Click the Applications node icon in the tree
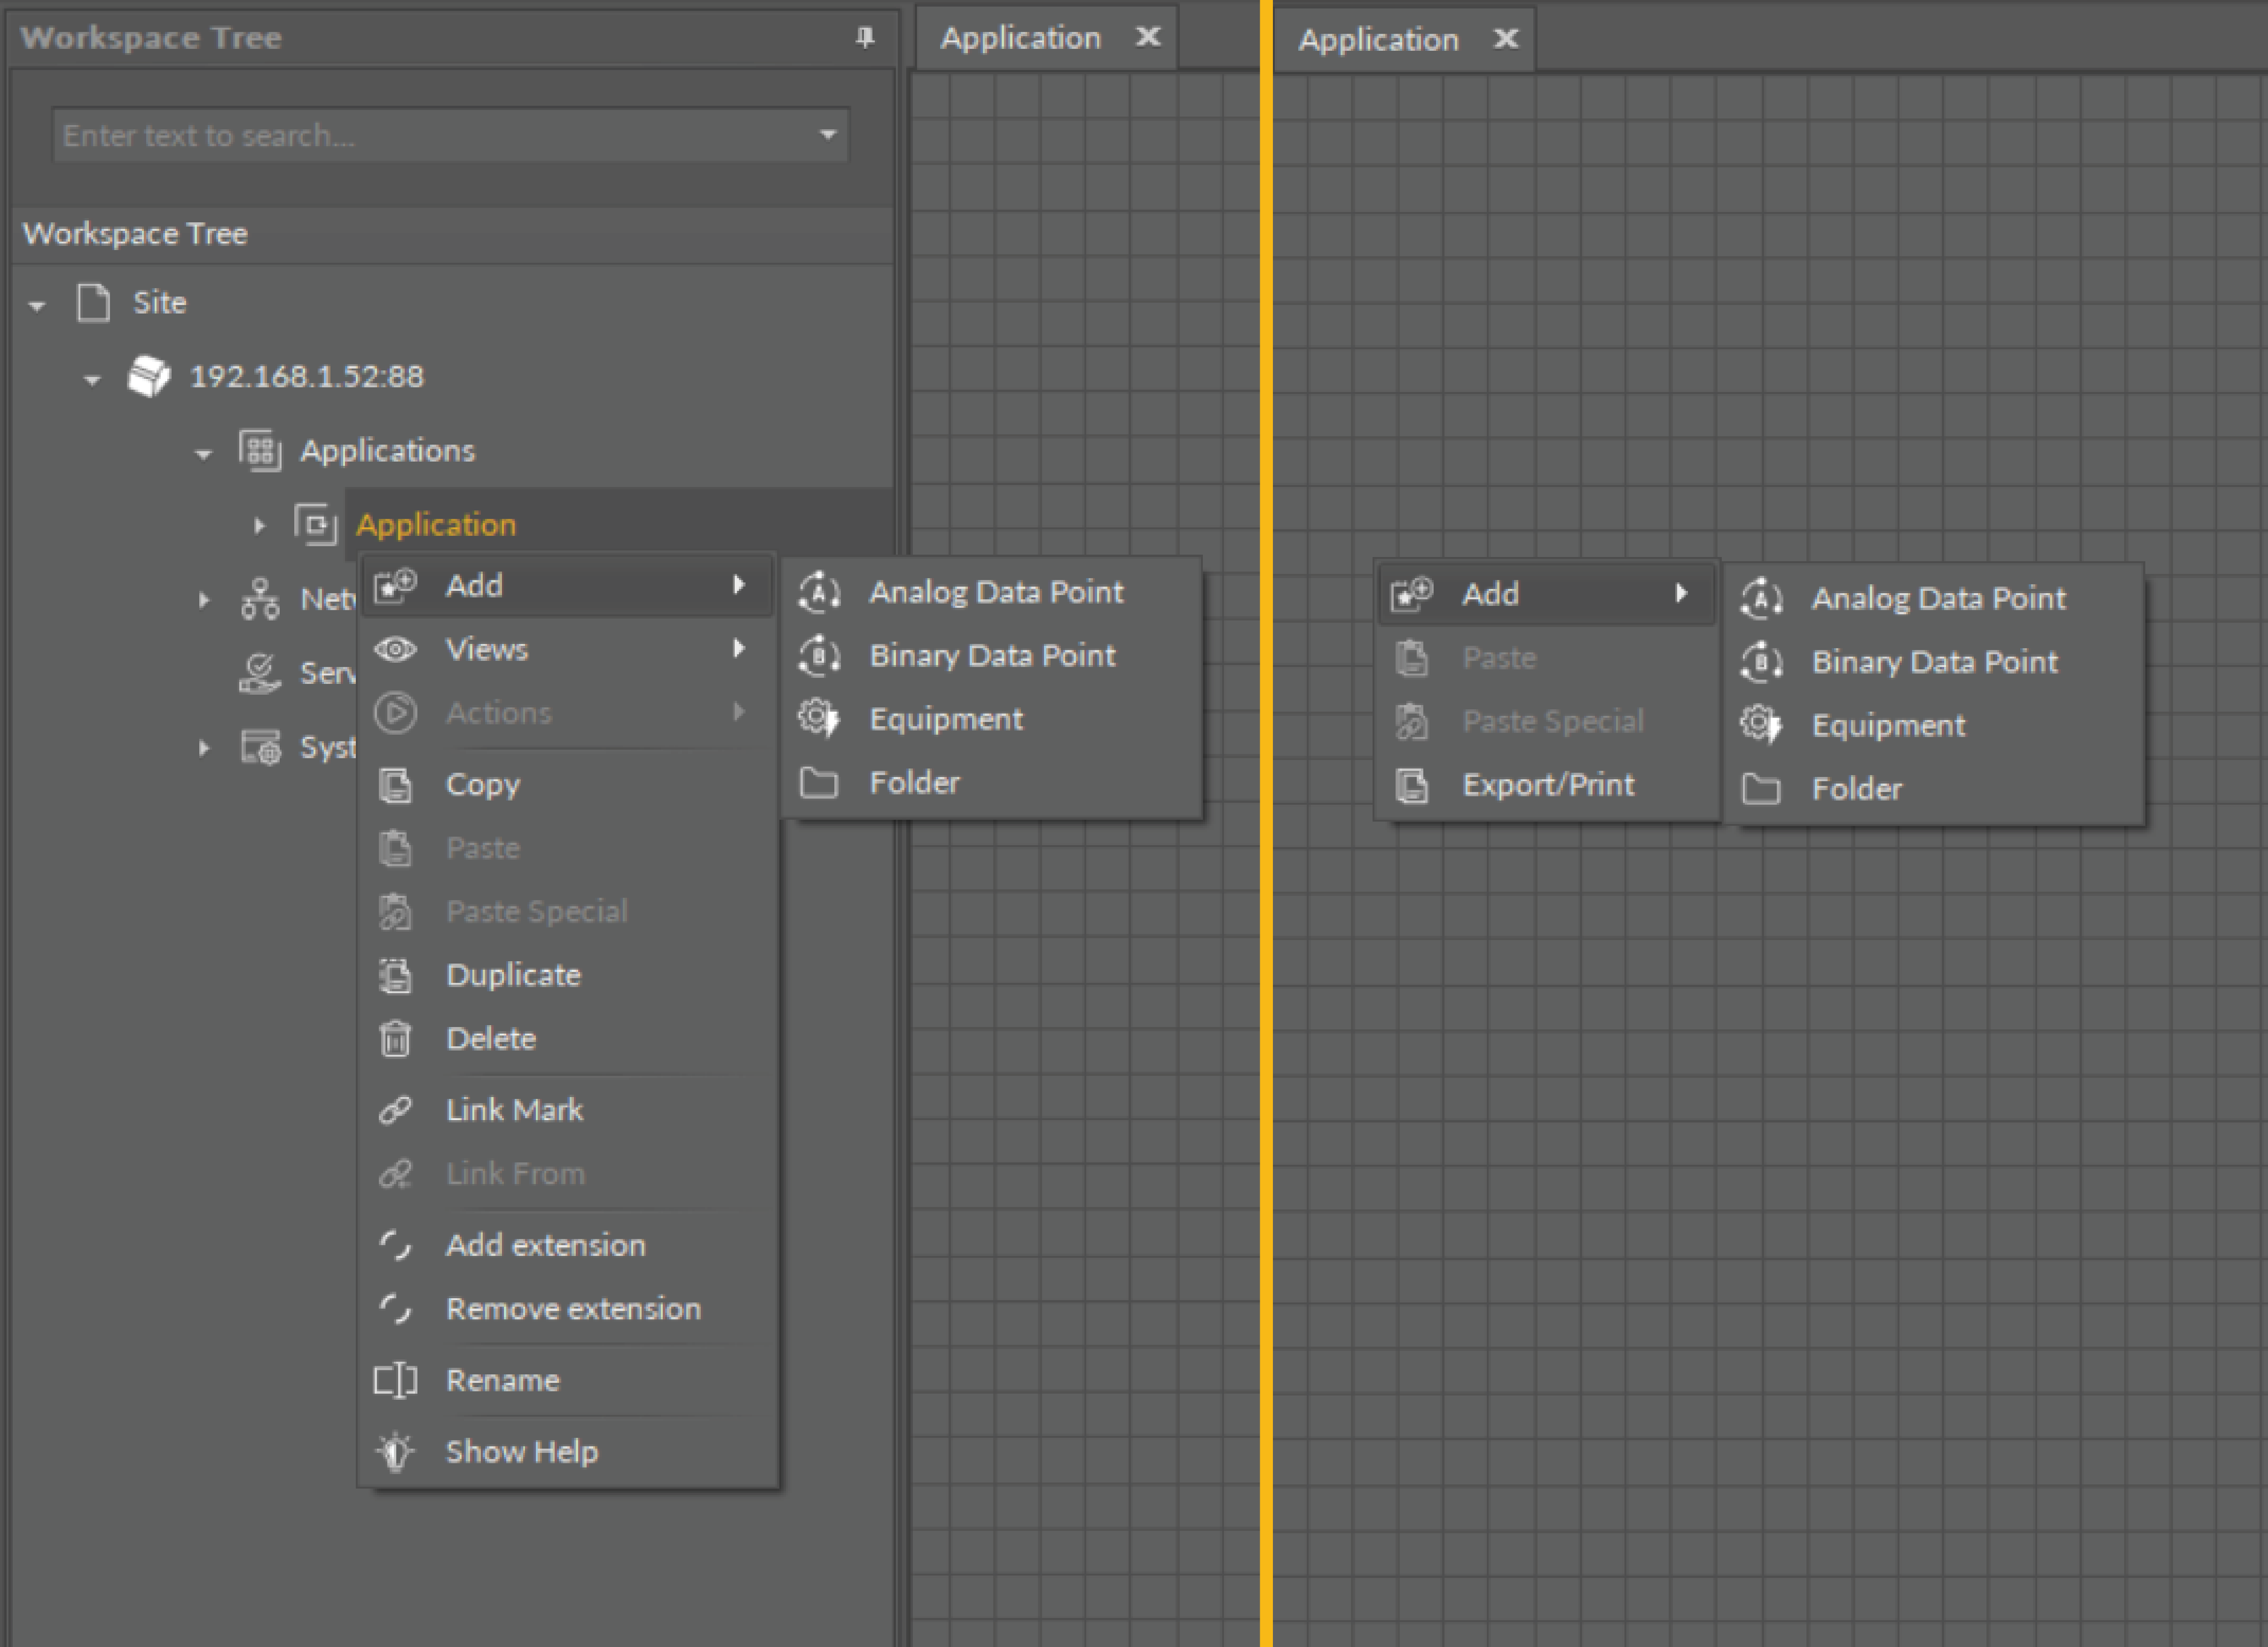The height and width of the screenshot is (1647, 2268). click(260, 450)
